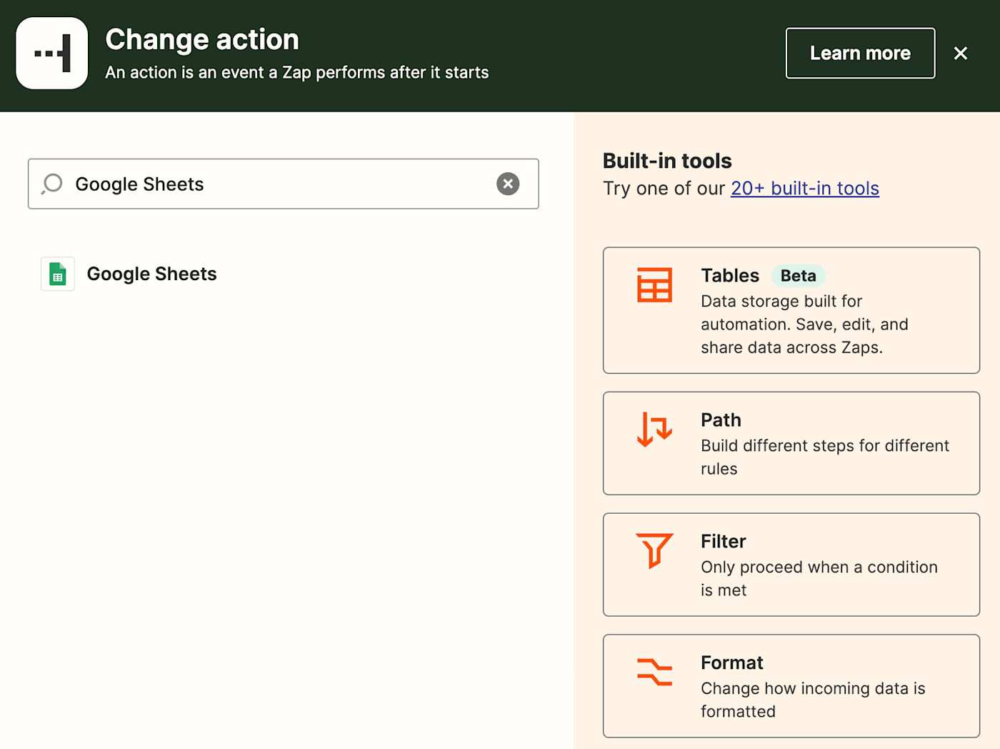Choose the Path built-in tool card

[x=791, y=443]
